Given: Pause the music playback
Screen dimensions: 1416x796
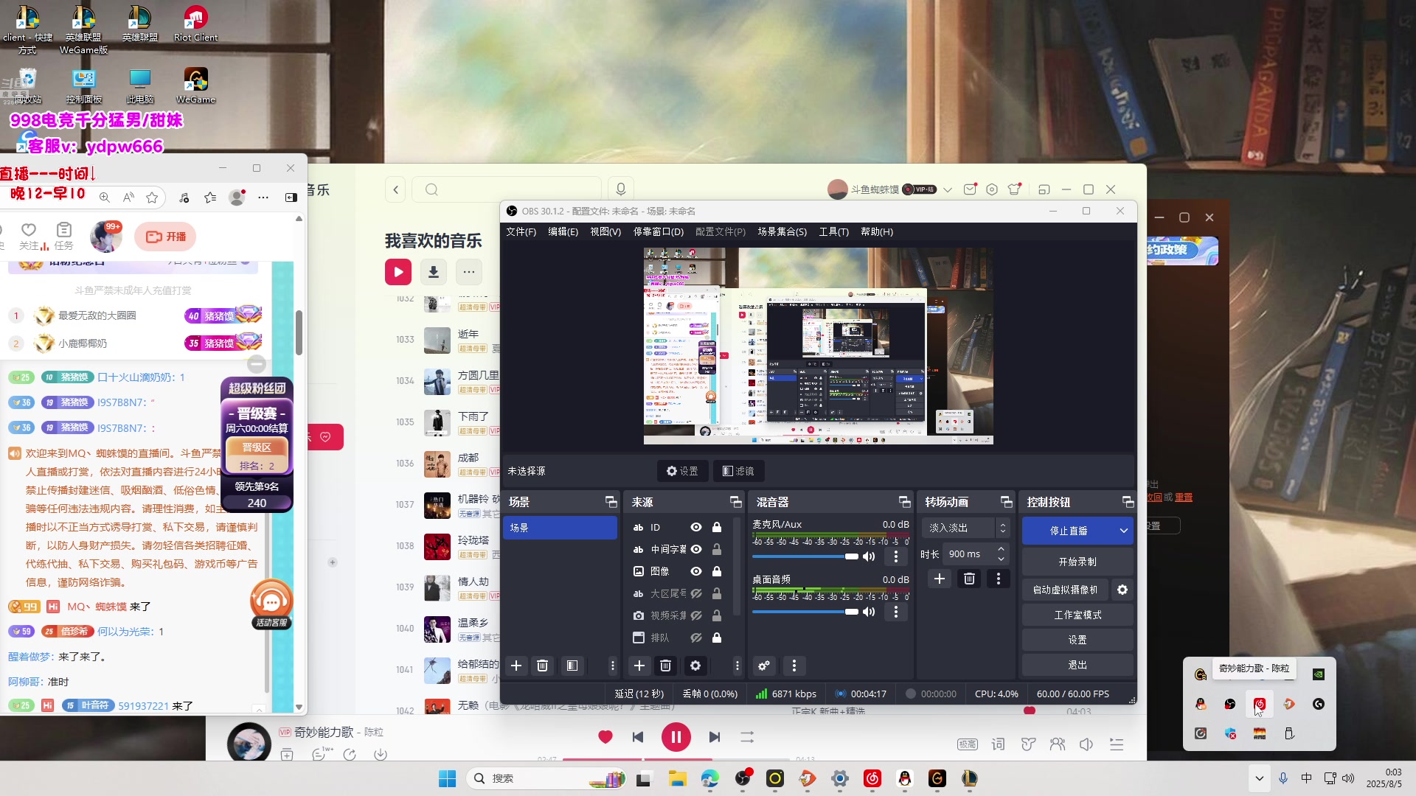Looking at the screenshot, I should [x=676, y=737].
